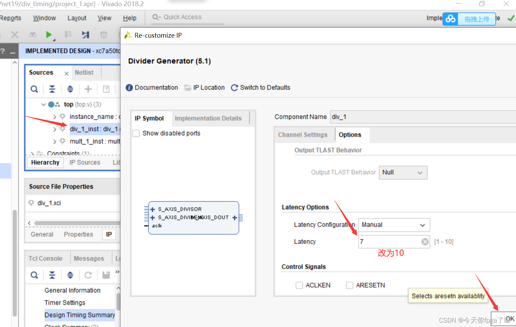This screenshot has width=516, height=327.
Task: Open search in the timing report toolbar
Action: coord(34,275)
